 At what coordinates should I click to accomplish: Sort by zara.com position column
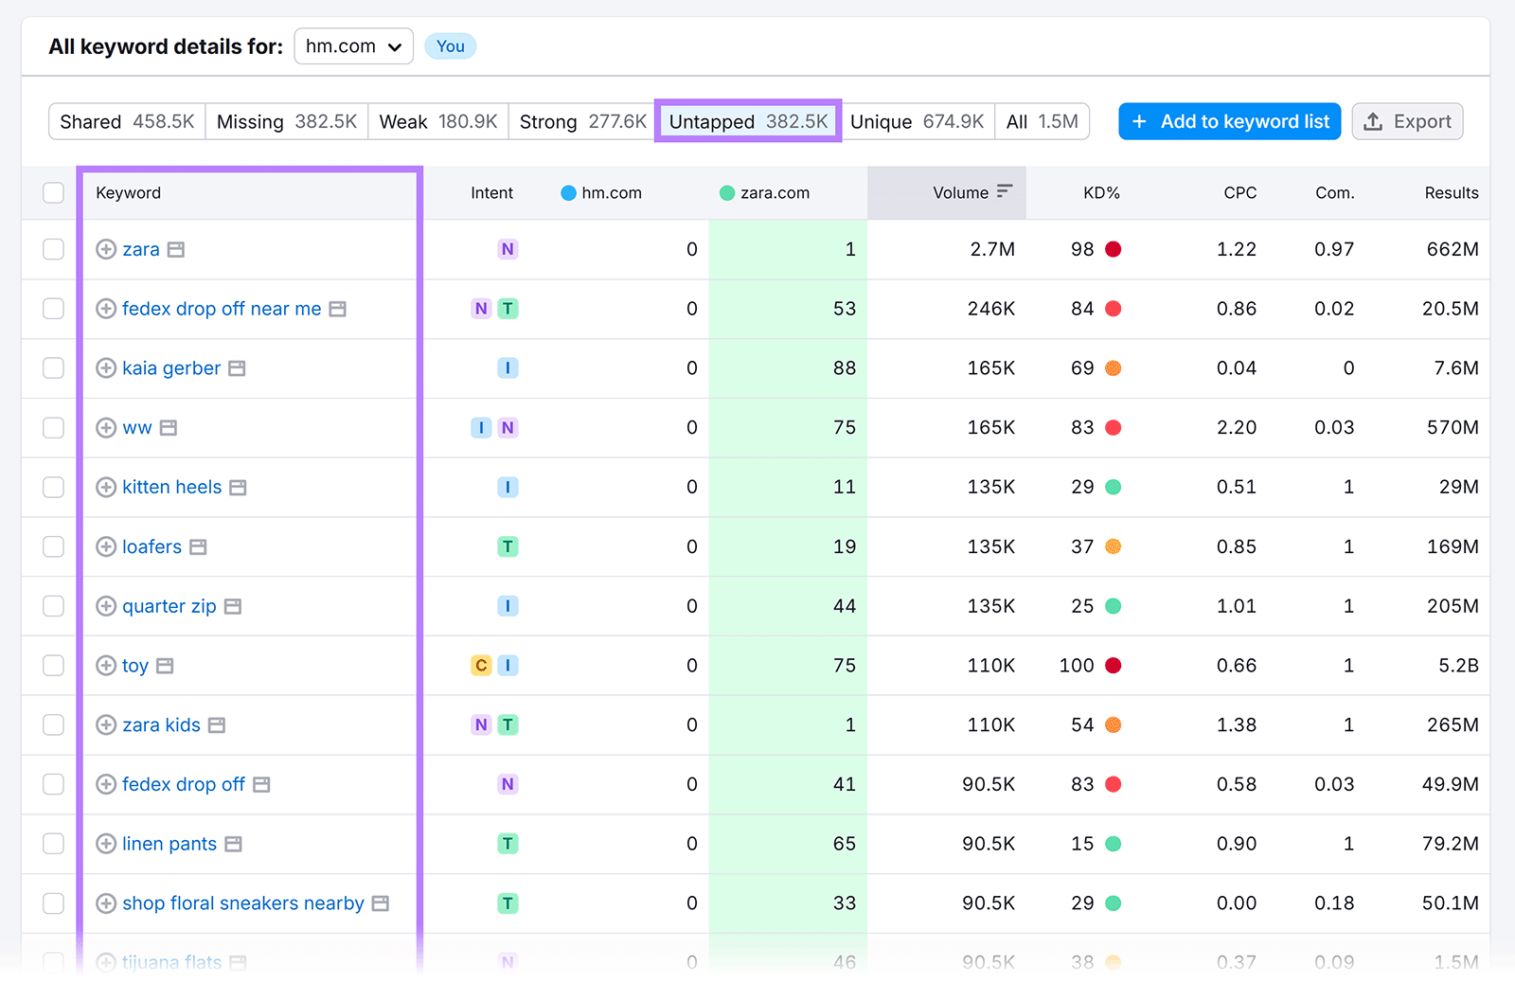click(765, 193)
